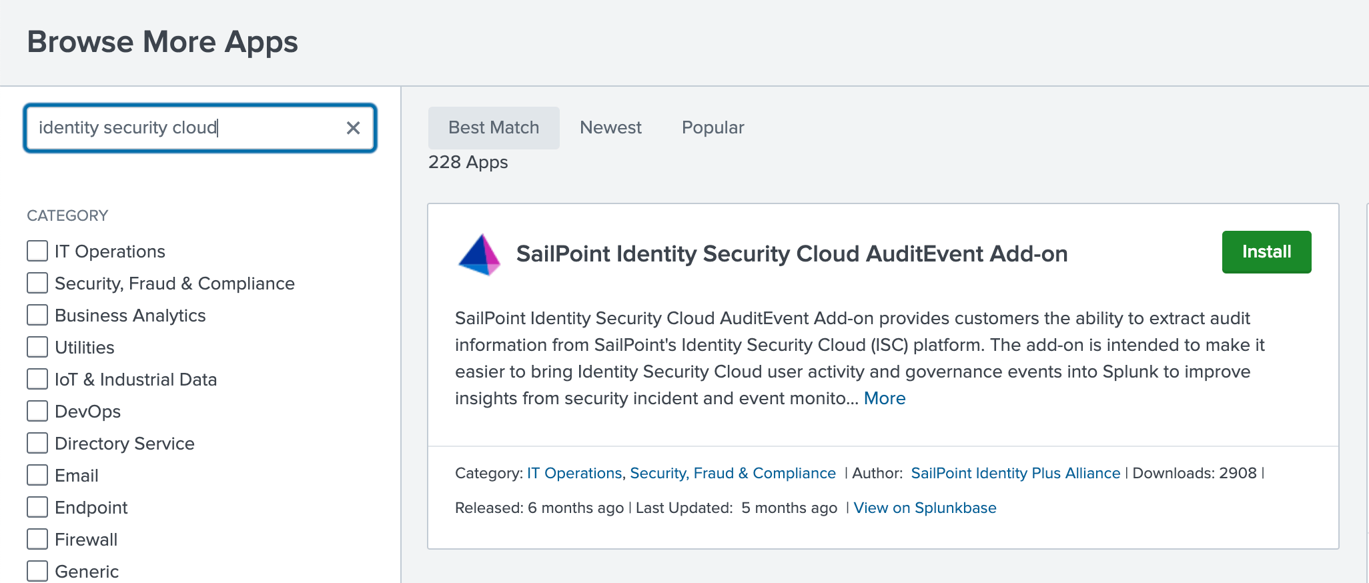The height and width of the screenshot is (583, 1369).
Task: Check the IT Operations category box
Action: 37,251
